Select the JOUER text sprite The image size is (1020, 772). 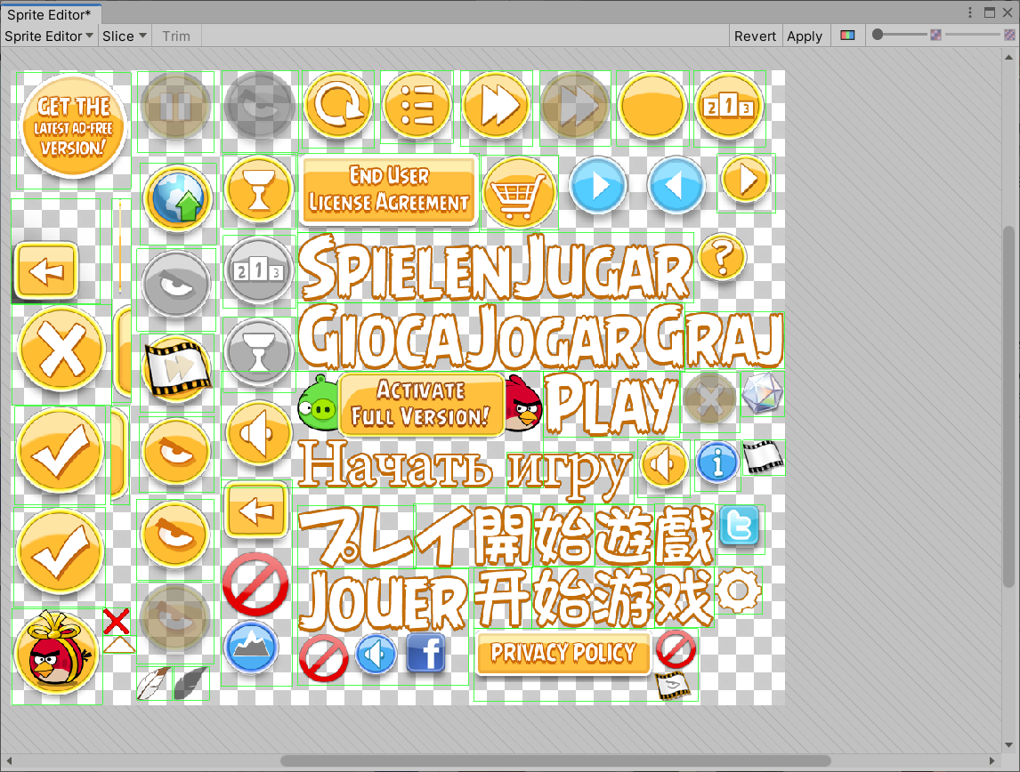(x=385, y=600)
